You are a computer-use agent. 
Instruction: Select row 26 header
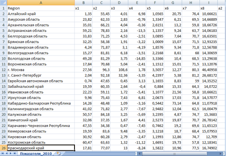(x=3, y=148)
